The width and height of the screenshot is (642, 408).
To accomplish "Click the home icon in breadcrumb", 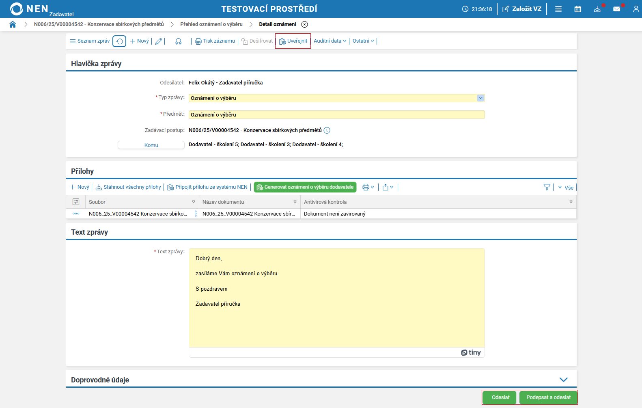I will click(x=13, y=24).
